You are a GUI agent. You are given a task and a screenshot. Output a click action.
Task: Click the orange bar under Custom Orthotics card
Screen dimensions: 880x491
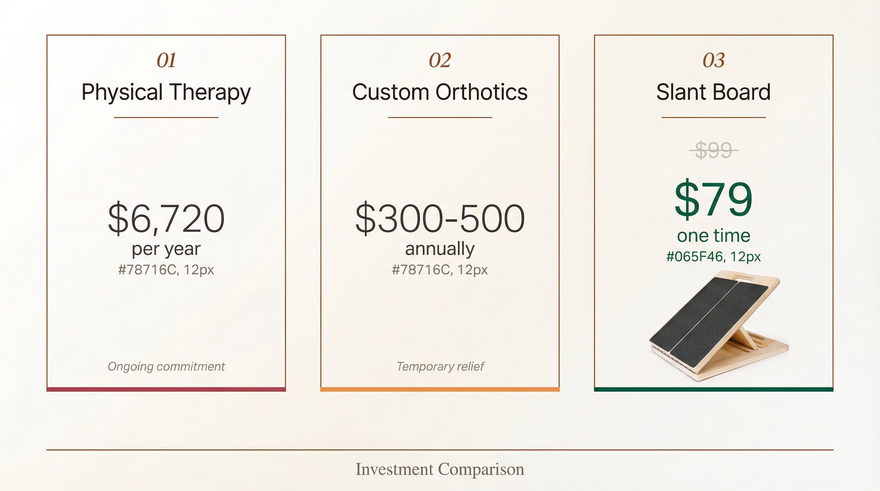(440, 389)
